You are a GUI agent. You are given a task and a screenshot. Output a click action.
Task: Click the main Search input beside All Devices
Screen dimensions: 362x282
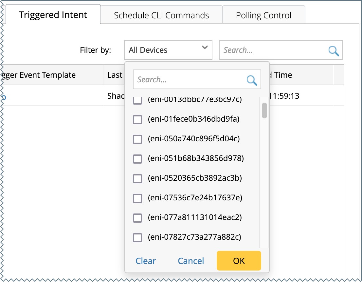pyautogui.click(x=273, y=50)
